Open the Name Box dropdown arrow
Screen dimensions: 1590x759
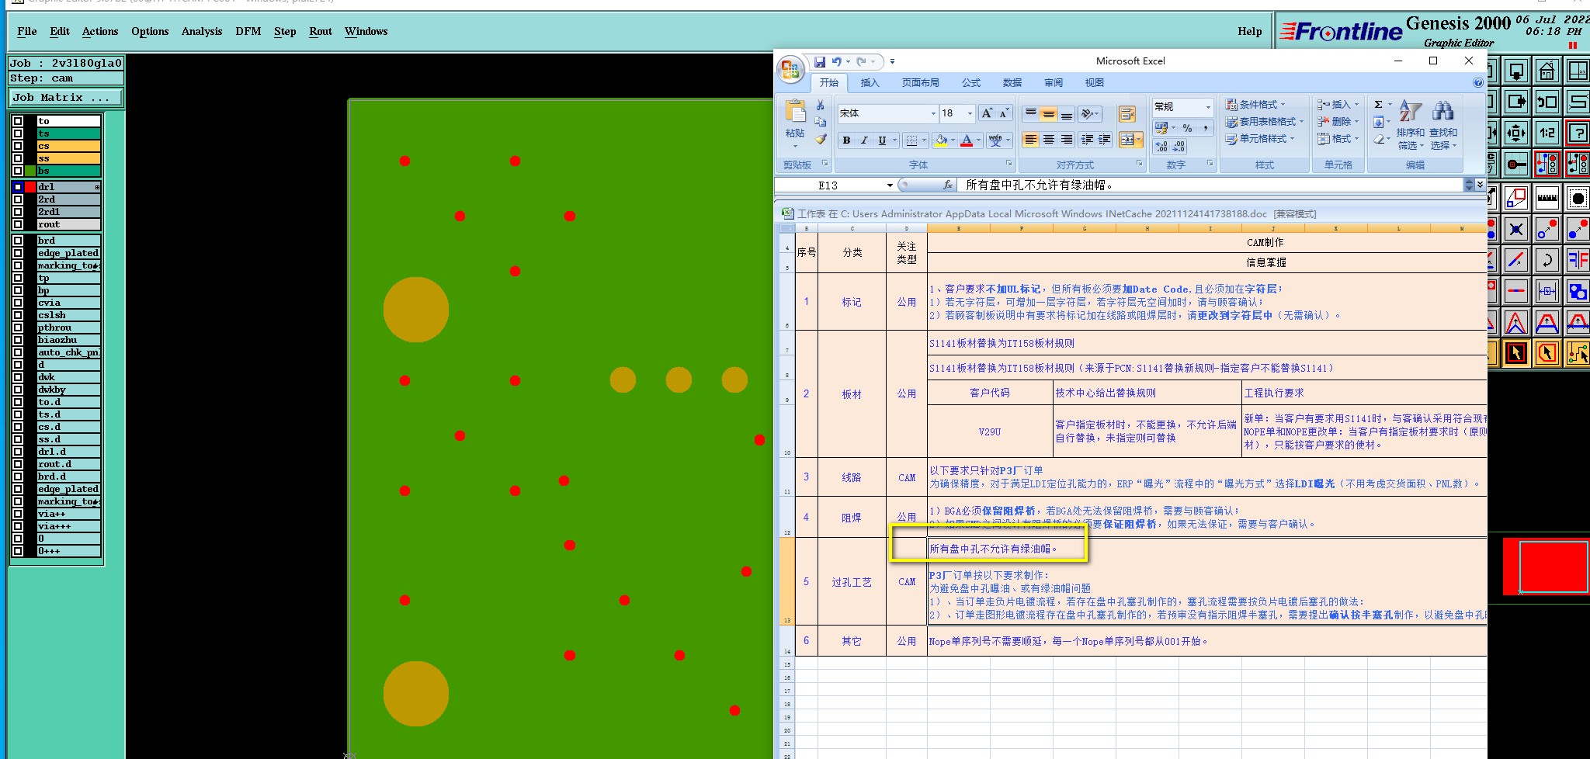pos(890,185)
